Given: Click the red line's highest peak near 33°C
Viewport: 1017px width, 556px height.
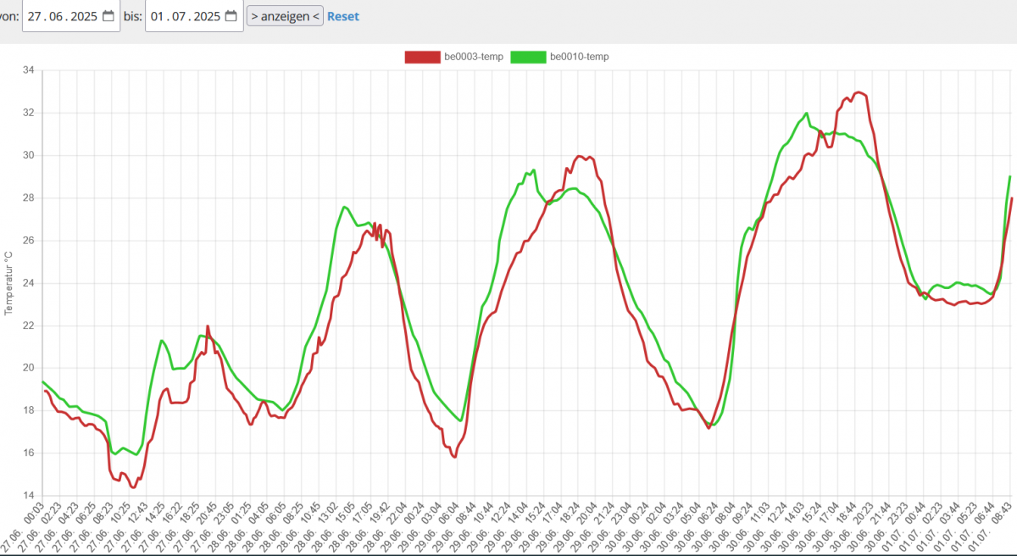Looking at the screenshot, I should 859,92.
